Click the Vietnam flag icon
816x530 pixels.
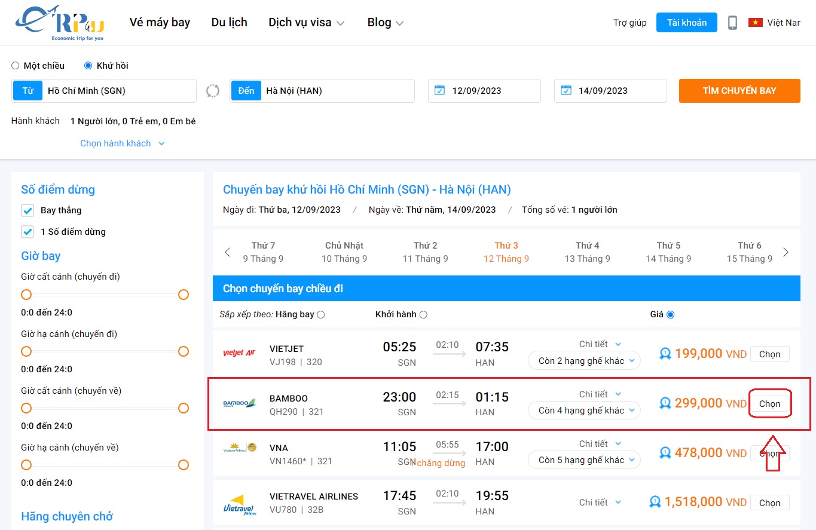coord(756,23)
